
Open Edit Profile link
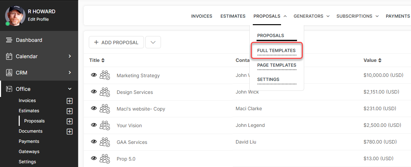pyautogui.click(x=38, y=19)
